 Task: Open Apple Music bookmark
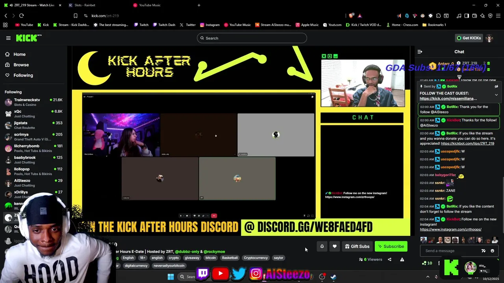[307, 25]
